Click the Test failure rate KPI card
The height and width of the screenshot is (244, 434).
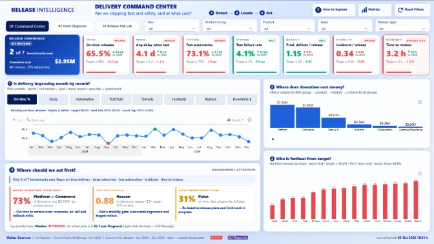[x=256, y=55]
